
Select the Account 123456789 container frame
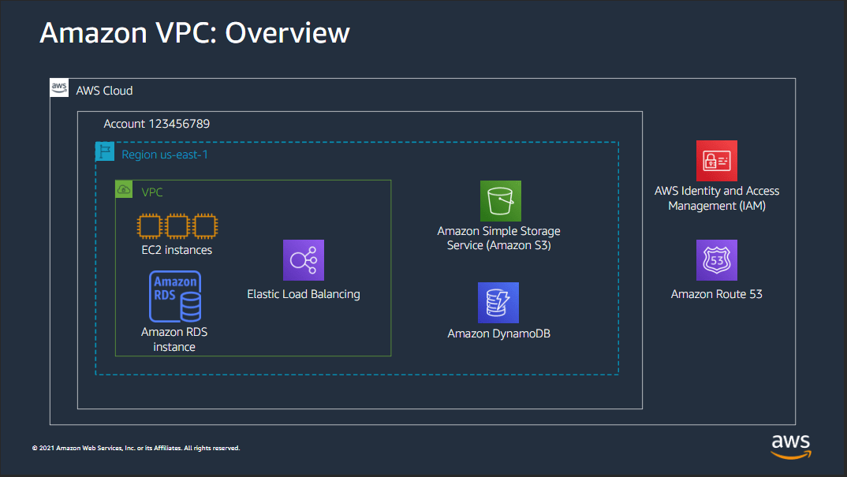360,113
